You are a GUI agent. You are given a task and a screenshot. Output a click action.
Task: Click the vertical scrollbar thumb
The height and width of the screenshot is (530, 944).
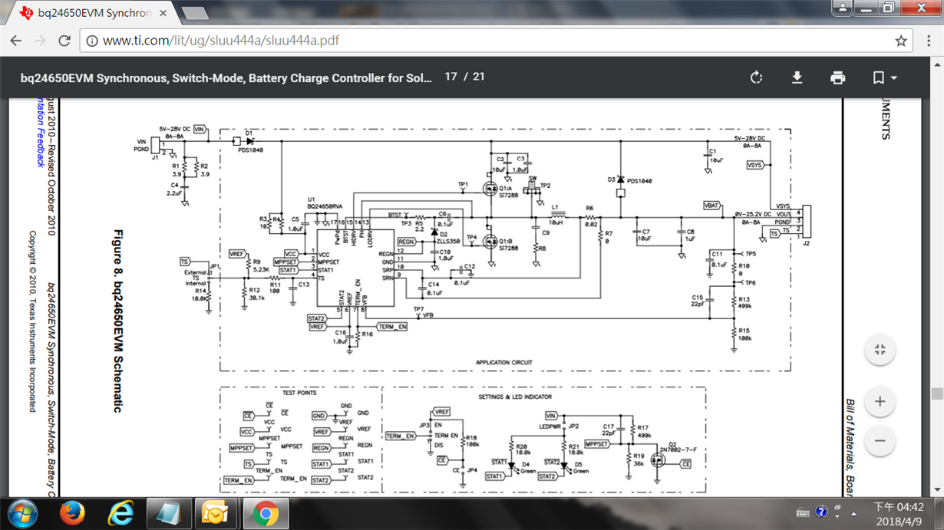click(x=937, y=393)
